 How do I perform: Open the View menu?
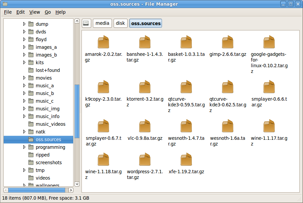click(x=35, y=12)
